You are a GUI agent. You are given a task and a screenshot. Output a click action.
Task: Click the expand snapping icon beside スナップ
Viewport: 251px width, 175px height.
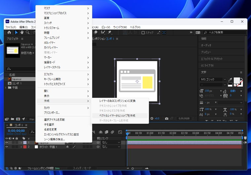(158, 33)
